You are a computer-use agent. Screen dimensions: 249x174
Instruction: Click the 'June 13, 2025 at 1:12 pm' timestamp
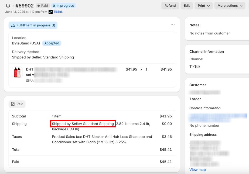point(22,12)
